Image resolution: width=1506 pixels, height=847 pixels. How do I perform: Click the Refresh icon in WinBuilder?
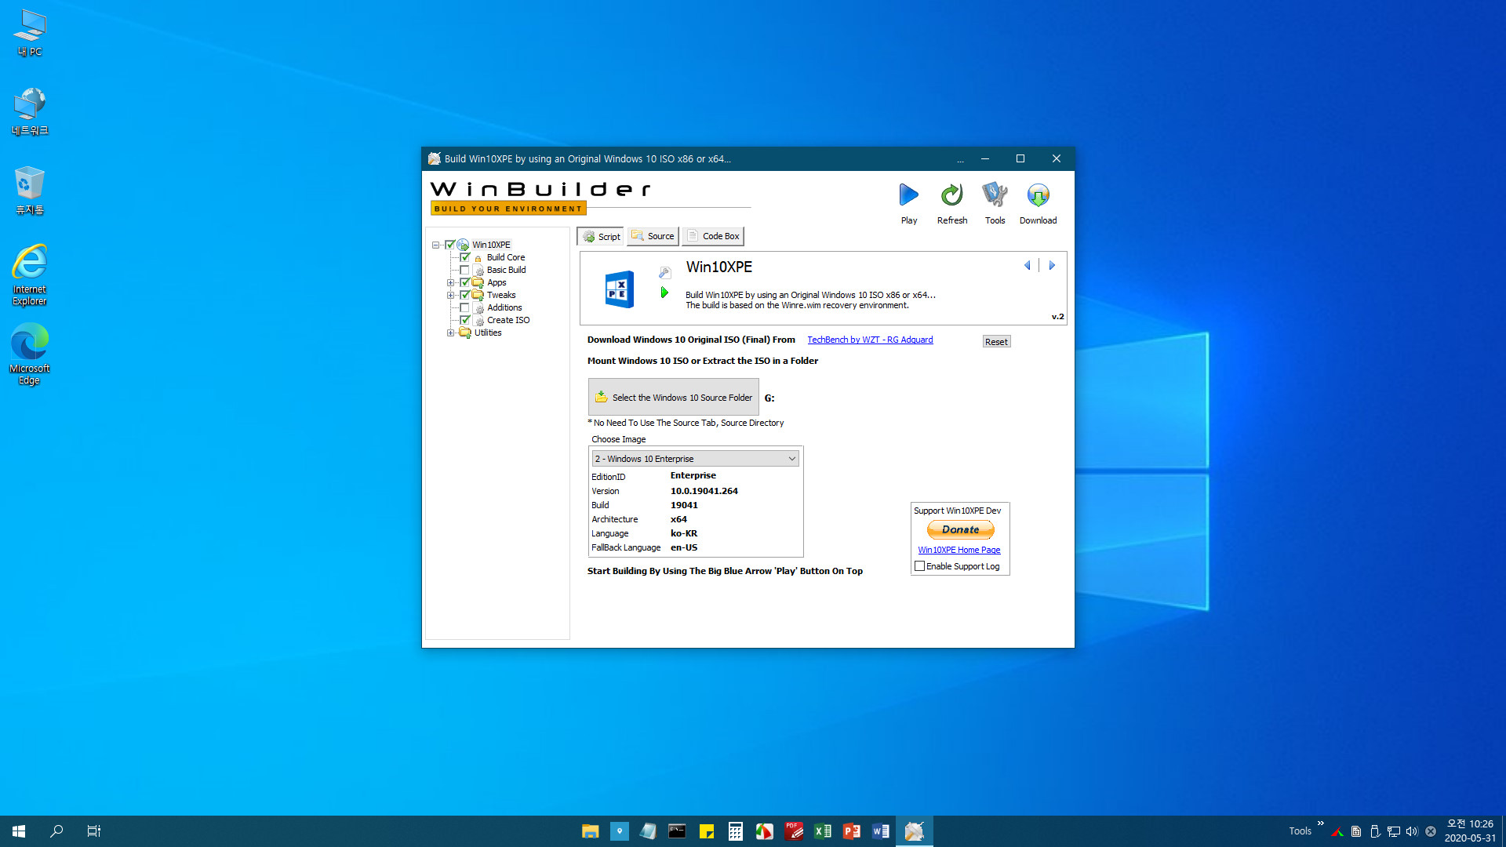(x=951, y=203)
